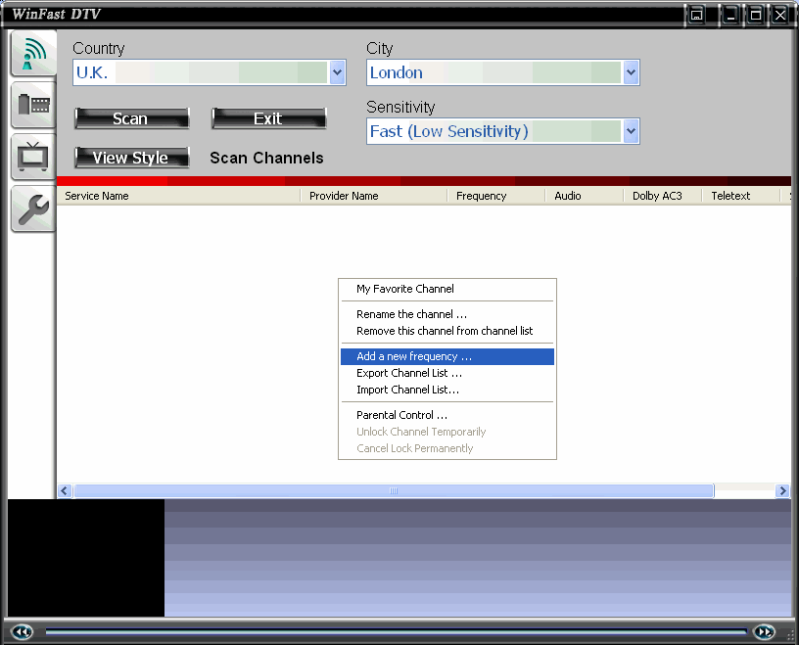Open the recording camera sidebar icon
This screenshot has height=645, width=799.
33,105
